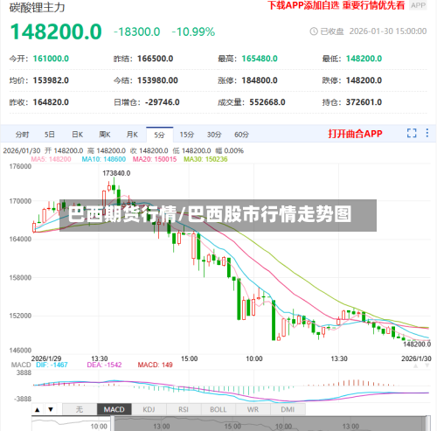This screenshot has height=431, width=437.
Task: Click the MACD: 149 red label
Action: coord(155,365)
